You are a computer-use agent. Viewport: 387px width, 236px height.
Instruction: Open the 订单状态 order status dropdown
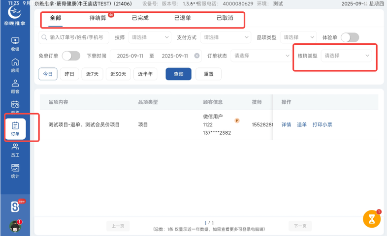pyautogui.click(x=261, y=56)
